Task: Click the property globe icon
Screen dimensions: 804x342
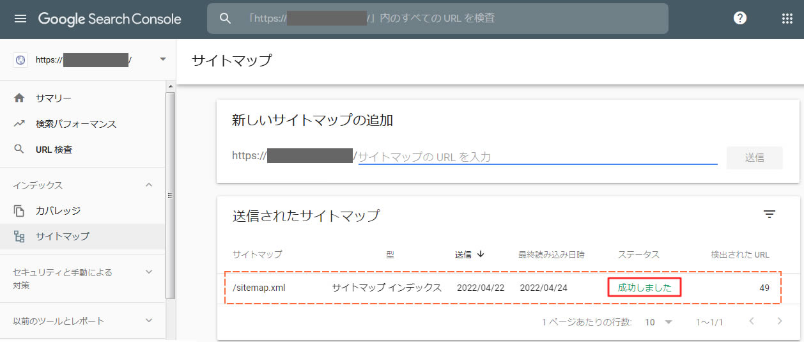Action: point(20,60)
